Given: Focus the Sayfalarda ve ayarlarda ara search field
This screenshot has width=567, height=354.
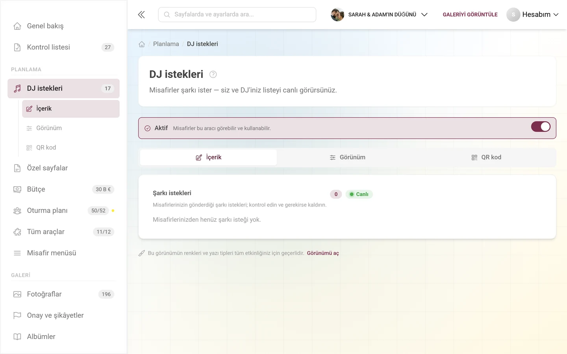Looking at the screenshot, I should [237, 15].
